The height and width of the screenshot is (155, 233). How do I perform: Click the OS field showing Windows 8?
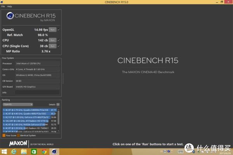click(37, 75)
